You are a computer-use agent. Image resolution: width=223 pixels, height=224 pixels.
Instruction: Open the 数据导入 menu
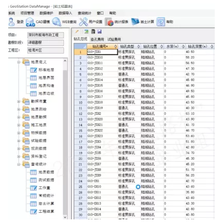point(65,13)
